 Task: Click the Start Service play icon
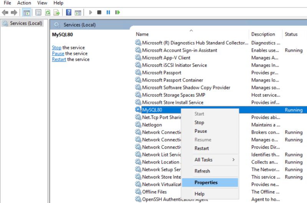pyautogui.click(x=90, y=13)
